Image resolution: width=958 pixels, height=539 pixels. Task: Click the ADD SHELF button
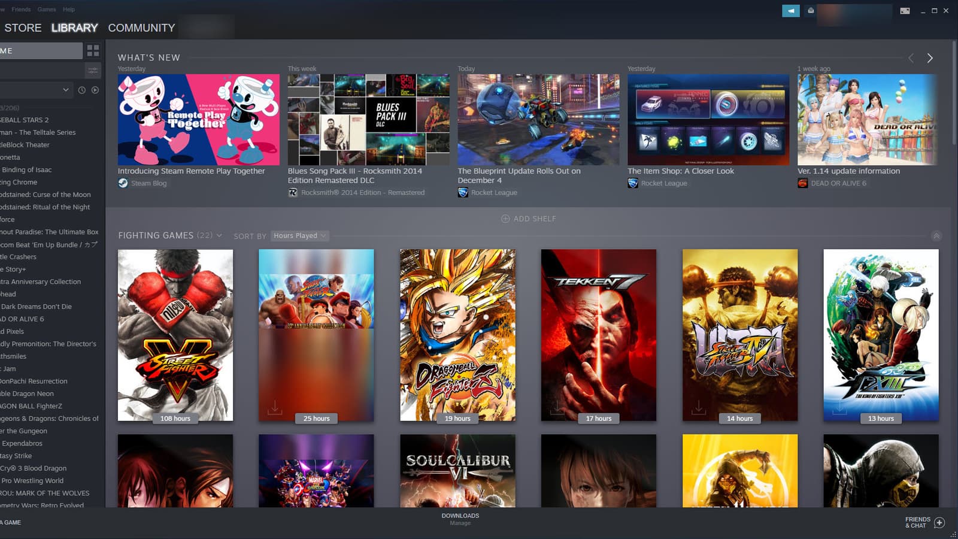point(529,219)
